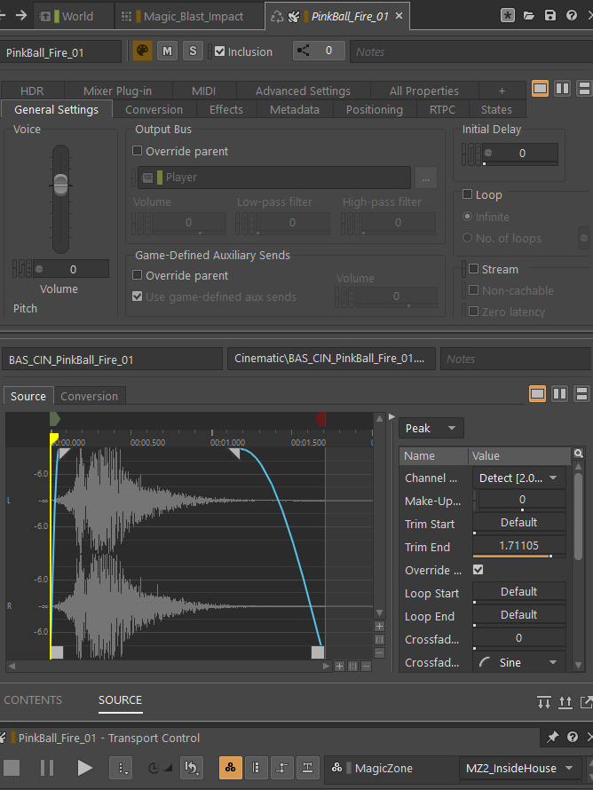Pause playback in Transport Control
Screen dimensions: 593x790
pyautogui.click(x=47, y=768)
